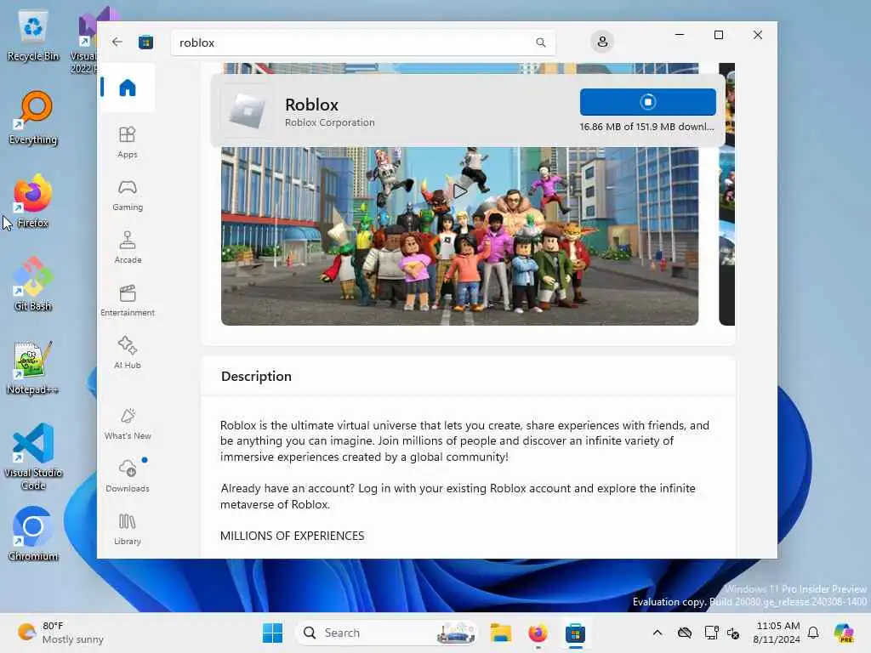Click the cloud sync tray icon
This screenshot has width=871, height=653.
pyautogui.click(x=685, y=633)
